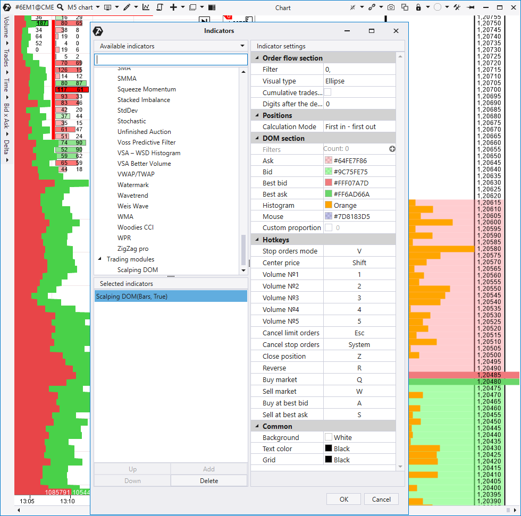The height and width of the screenshot is (516, 521).
Task: Select the drawing pencil tool
Action: 128,7
